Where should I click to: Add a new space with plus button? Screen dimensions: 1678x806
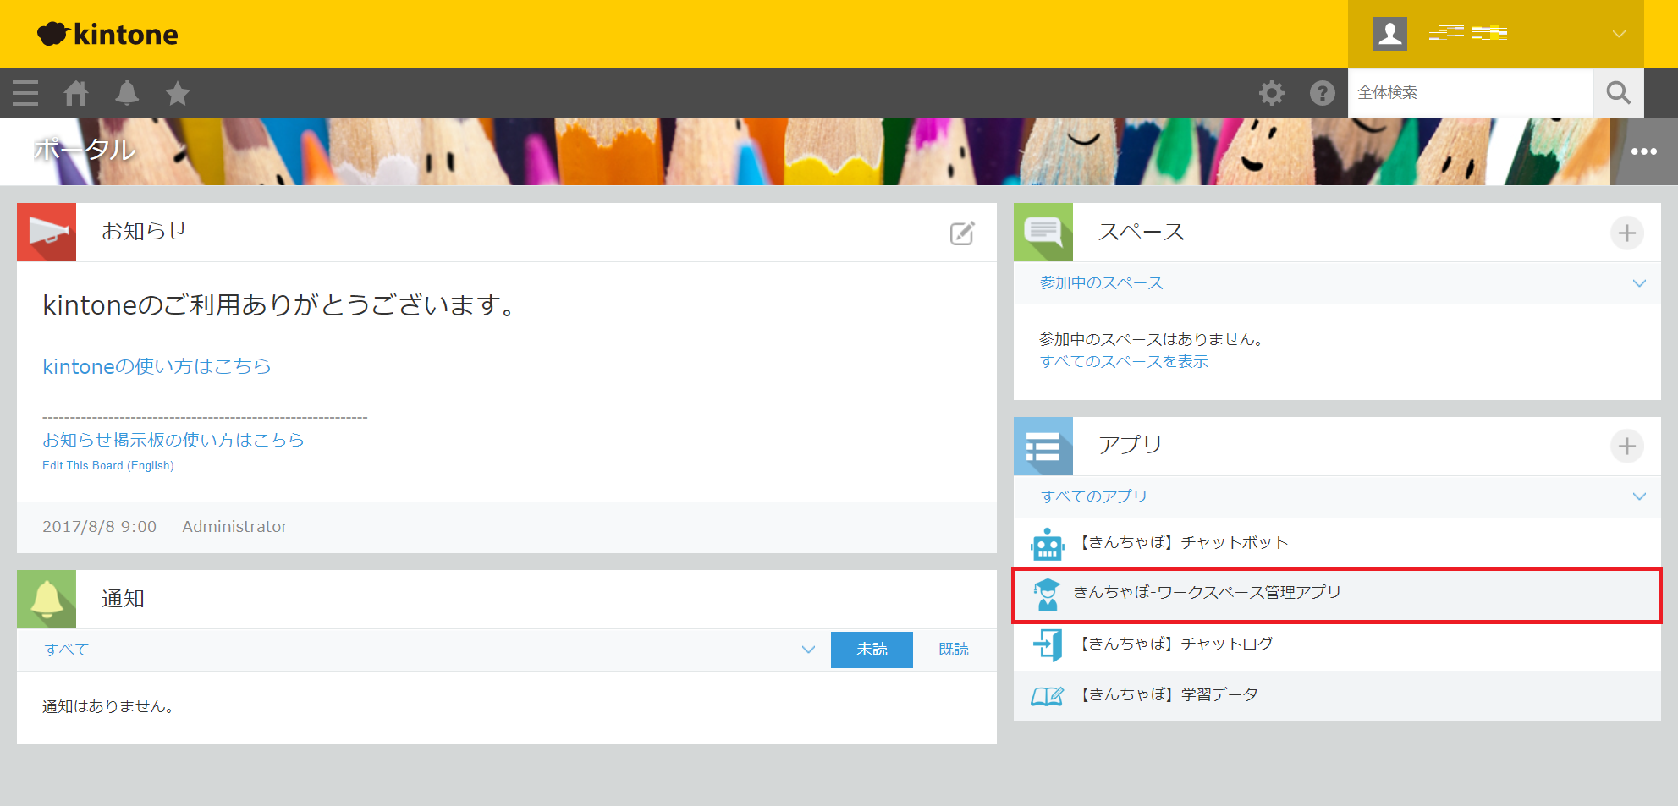pos(1626,233)
